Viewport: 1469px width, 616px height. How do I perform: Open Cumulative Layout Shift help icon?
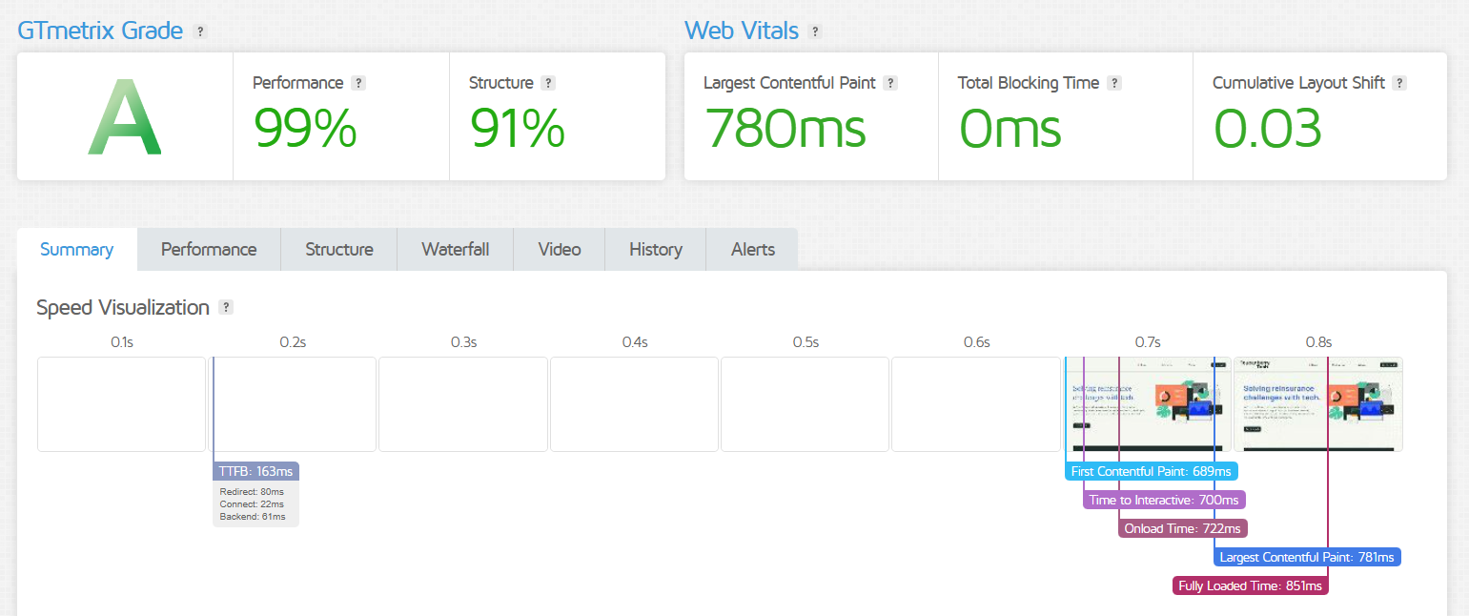[x=1399, y=83]
